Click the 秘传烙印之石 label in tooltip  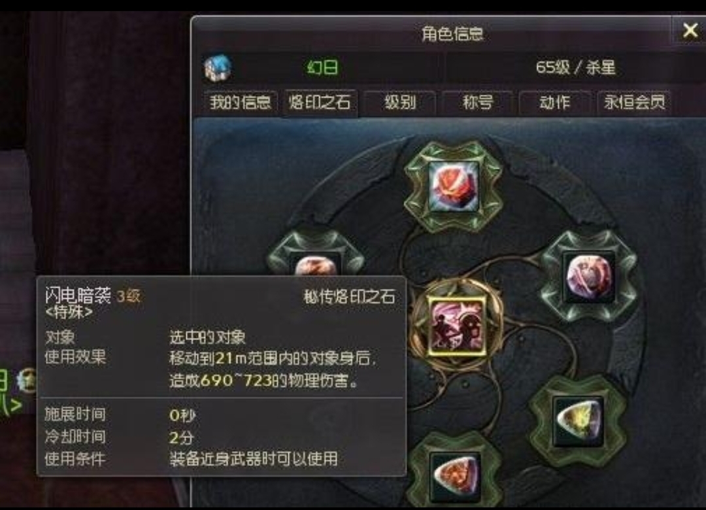[x=349, y=296]
